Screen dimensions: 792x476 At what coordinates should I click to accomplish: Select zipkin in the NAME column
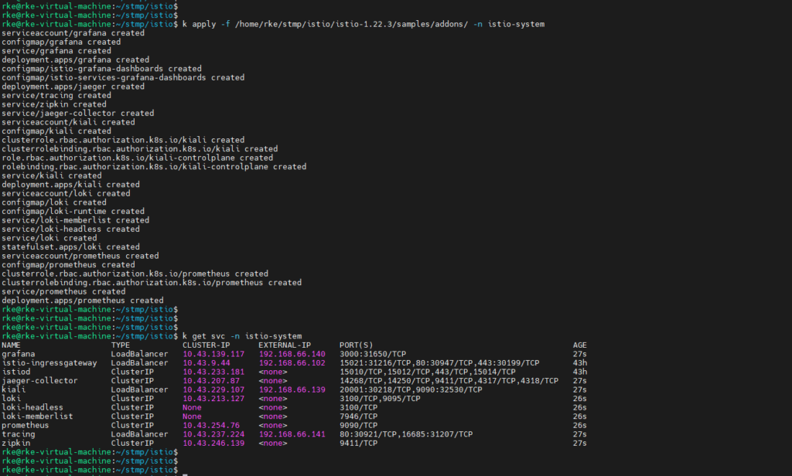(x=15, y=444)
